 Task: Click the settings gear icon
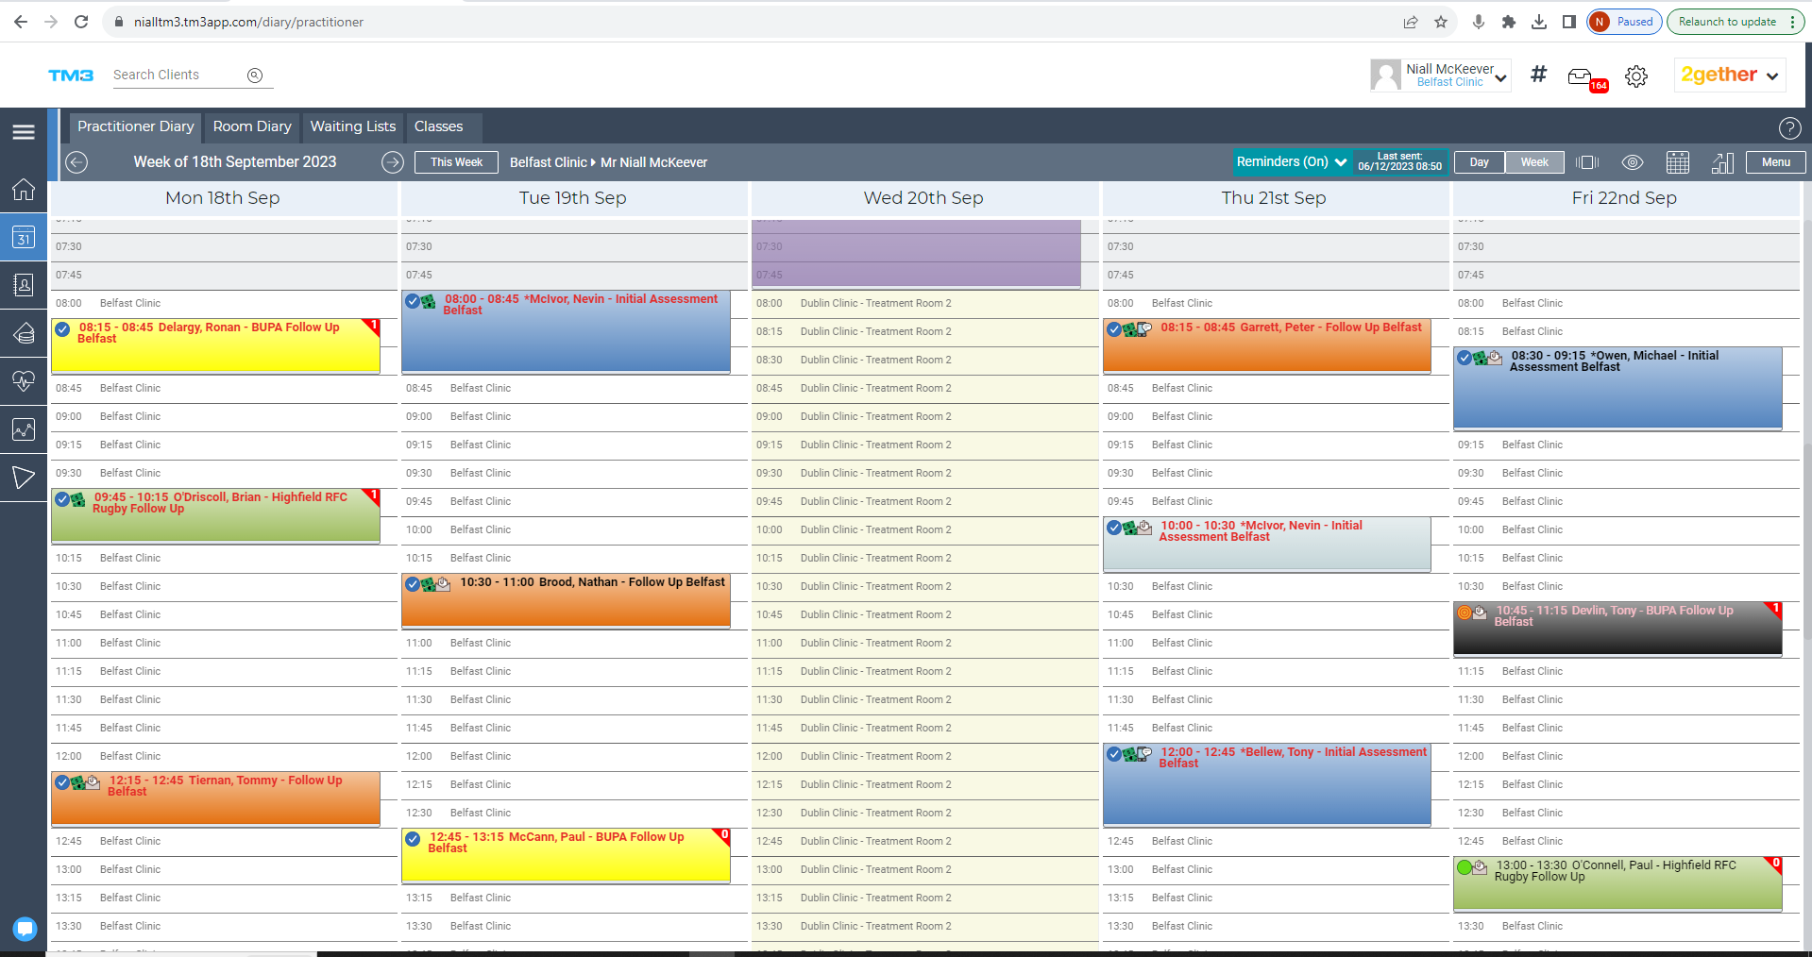(x=1636, y=76)
